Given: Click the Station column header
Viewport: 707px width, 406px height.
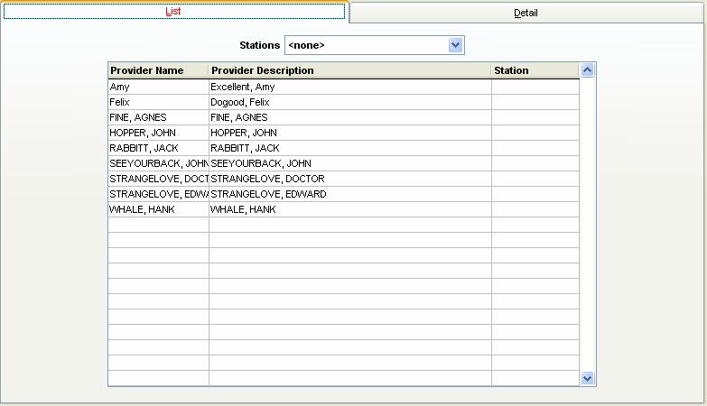Looking at the screenshot, I should coord(535,70).
